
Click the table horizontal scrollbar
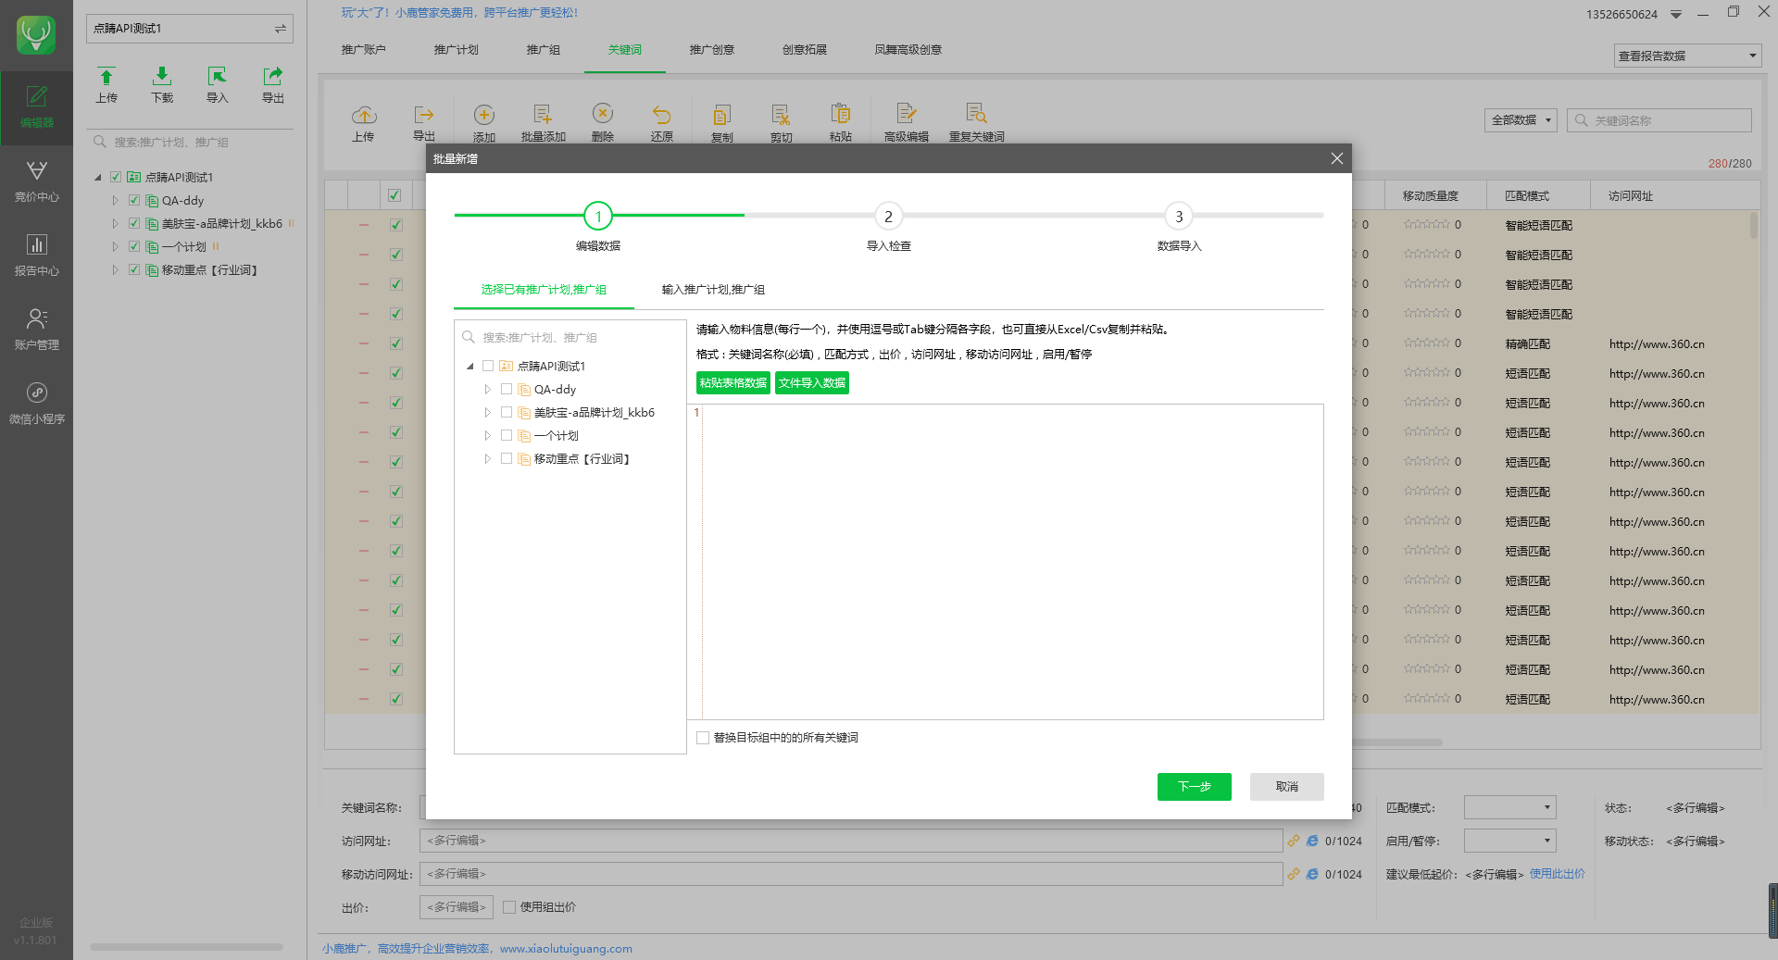coord(1396,742)
